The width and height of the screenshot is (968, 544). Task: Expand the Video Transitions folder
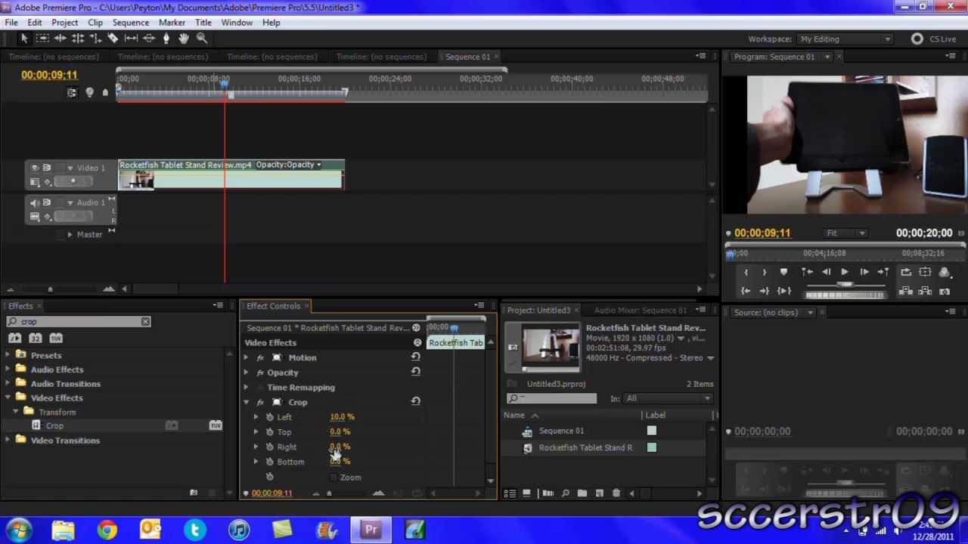(8, 440)
